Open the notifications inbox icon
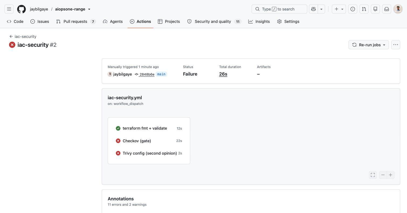 point(387,9)
